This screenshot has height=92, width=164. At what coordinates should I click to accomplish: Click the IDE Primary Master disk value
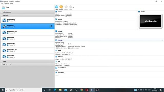pos(77,47)
